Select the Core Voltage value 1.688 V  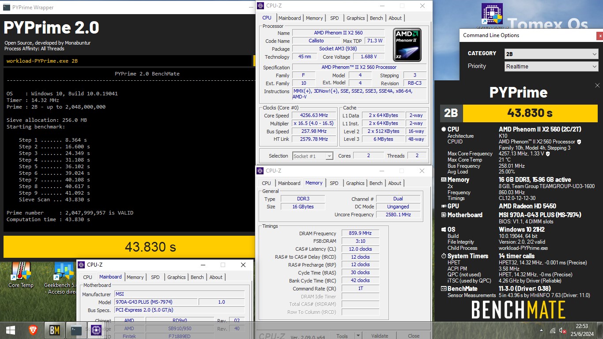tap(369, 57)
